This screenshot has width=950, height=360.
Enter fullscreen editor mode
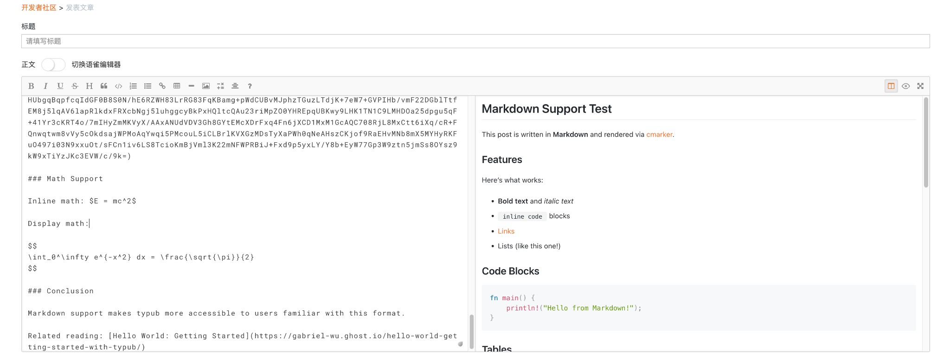[x=920, y=86]
